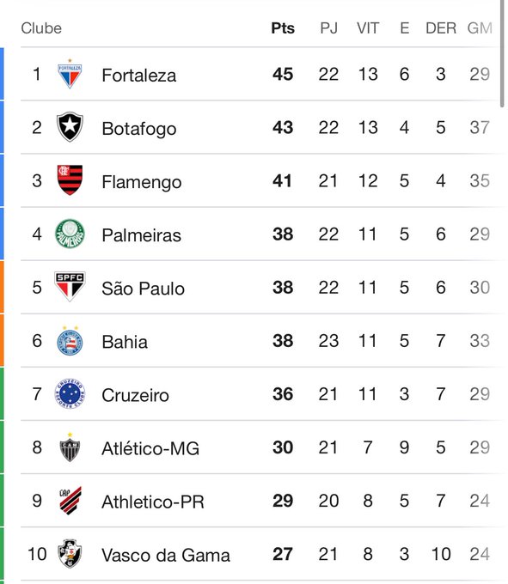Click the Clube column header
508x584 pixels.
pos(41,28)
